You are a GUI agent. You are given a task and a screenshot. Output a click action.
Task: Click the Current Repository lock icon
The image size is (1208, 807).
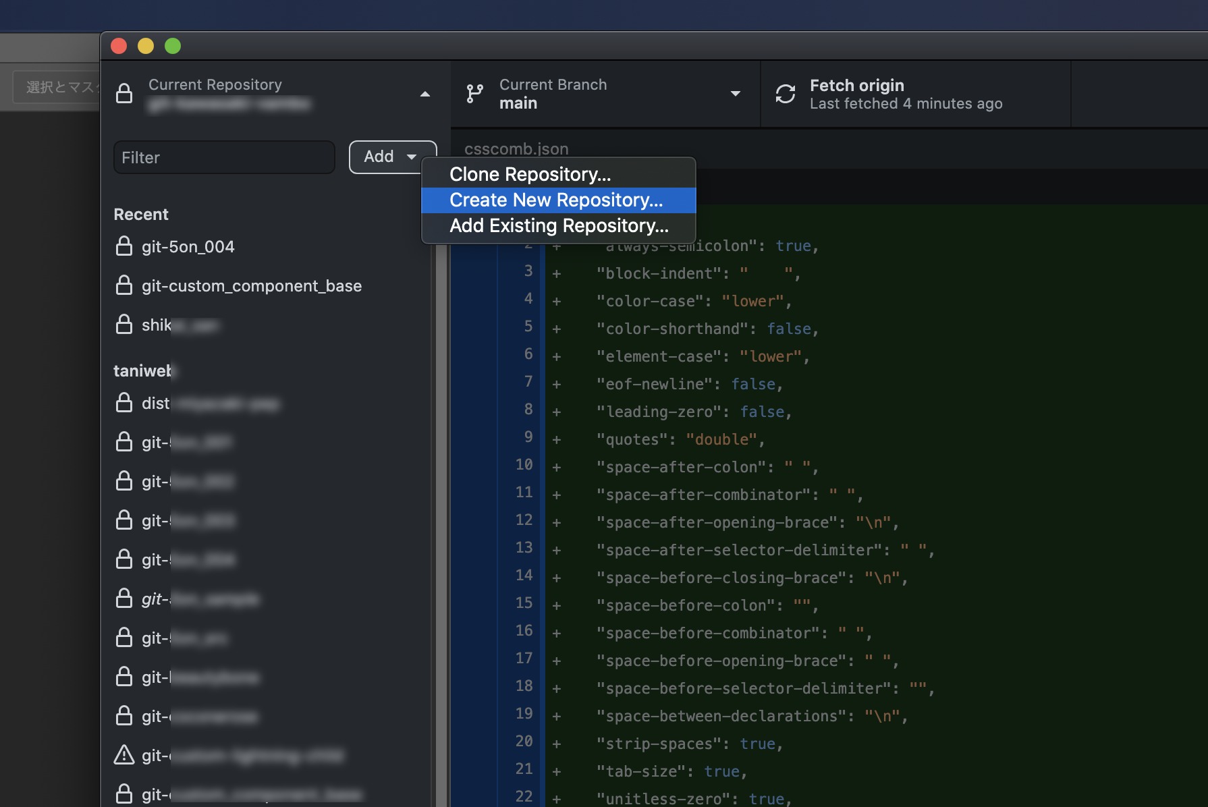[x=124, y=94]
